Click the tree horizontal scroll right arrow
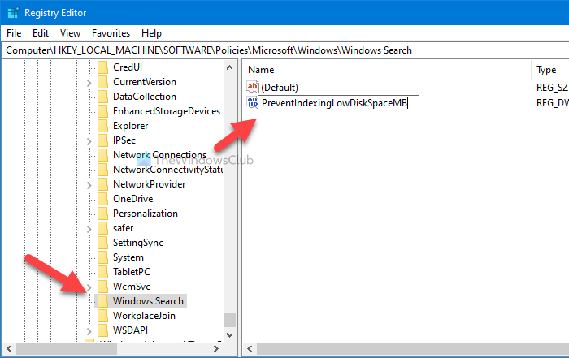This screenshot has height=358, width=569. pyautogui.click(x=216, y=348)
